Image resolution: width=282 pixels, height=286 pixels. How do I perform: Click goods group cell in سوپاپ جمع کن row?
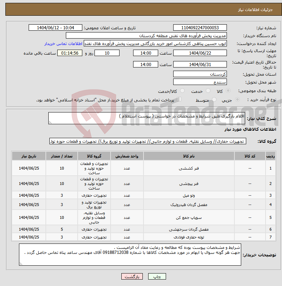coord(94,217)
